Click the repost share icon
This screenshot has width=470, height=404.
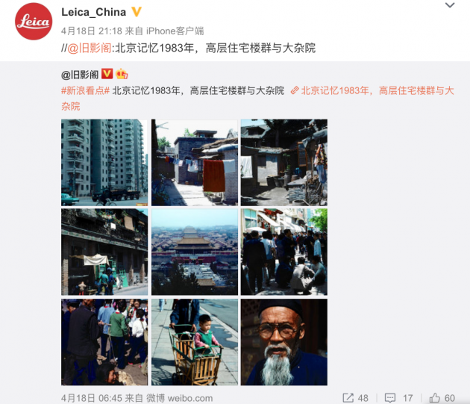[x=348, y=398]
